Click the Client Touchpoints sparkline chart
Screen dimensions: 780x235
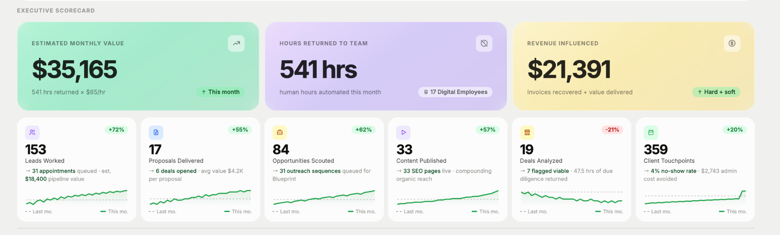point(695,197)
